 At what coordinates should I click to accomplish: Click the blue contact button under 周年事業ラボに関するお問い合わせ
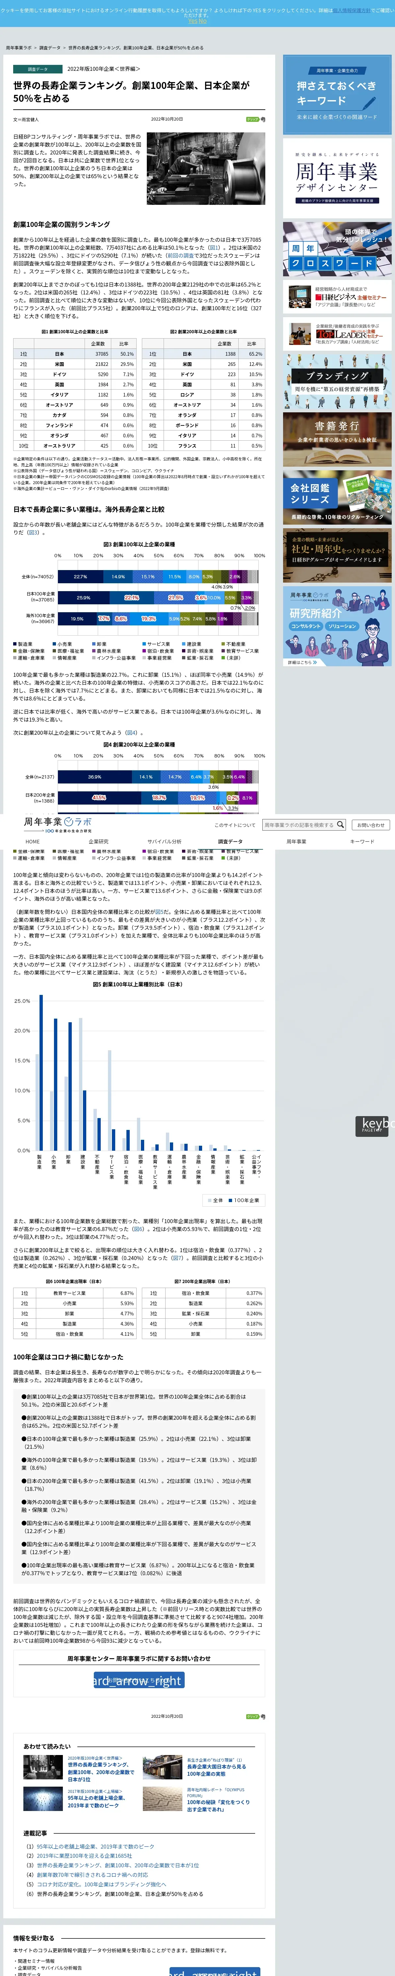[x=139, y=1681]
